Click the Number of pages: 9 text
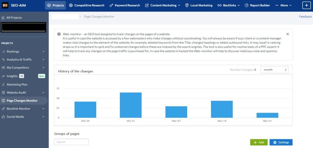 click(x=243, y=70)
